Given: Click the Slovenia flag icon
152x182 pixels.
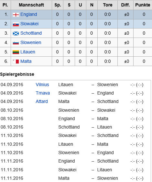Looking at the screenshot, I should point(16,43).
